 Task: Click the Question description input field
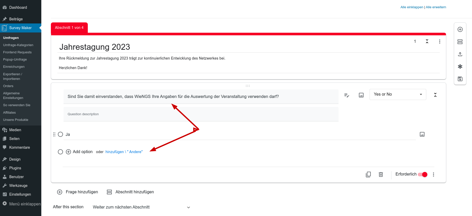tap(201, 114)
